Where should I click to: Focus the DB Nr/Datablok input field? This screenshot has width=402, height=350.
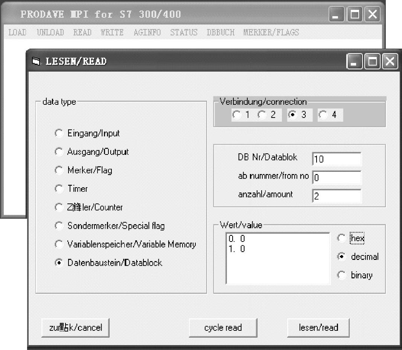click(337, 159)
